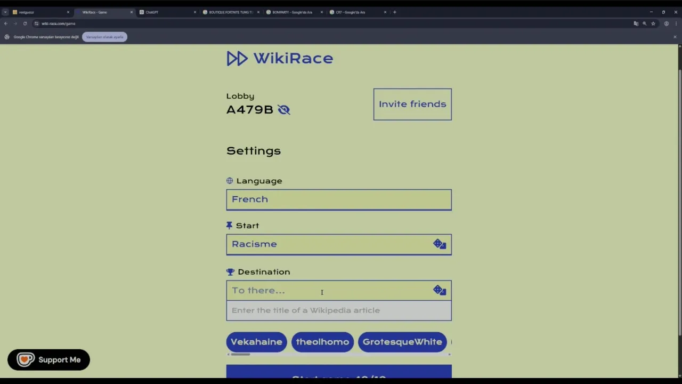The width and height of the screenshot is (682, 384).
Task: Go forward in browser history
Action: pos(15,23)
